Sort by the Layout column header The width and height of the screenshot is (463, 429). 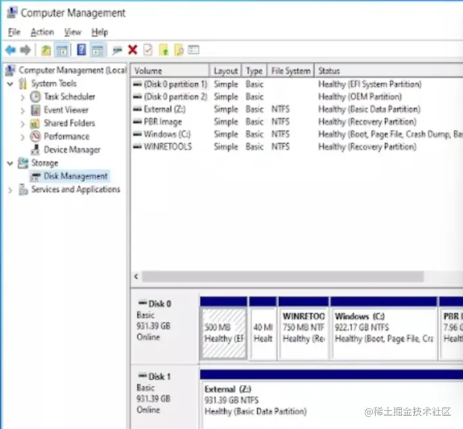pos(226,71)
